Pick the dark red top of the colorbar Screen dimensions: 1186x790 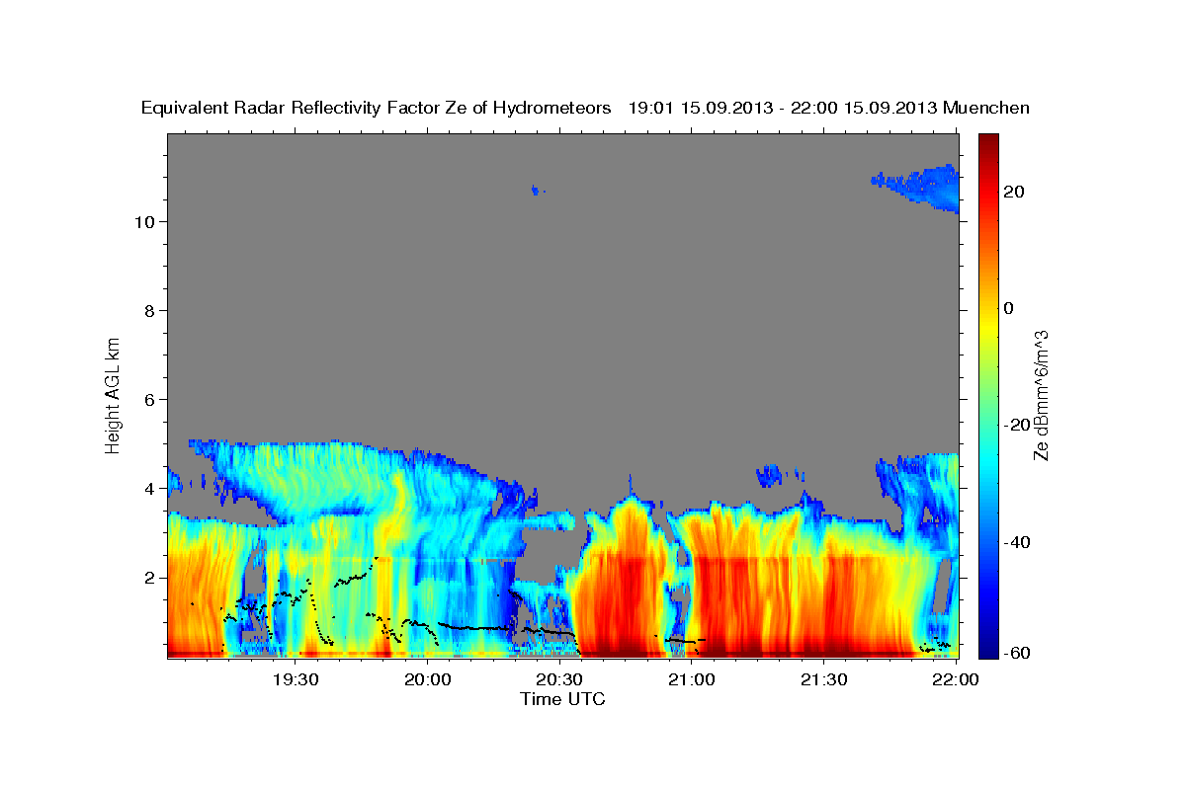[987, 143]
